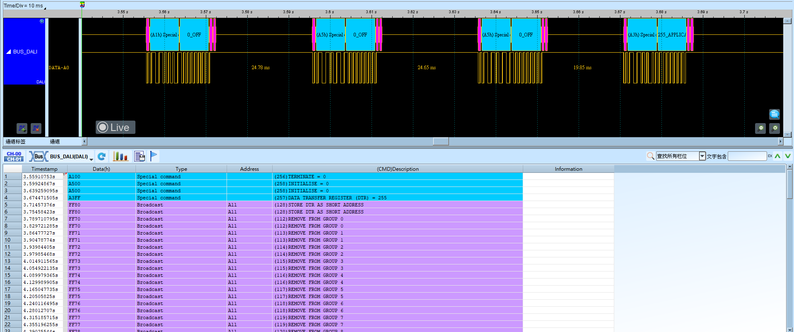Collapse the BUS_DALI channel triangle
The width and height of the screenshot is (794, 332).
tap(8, 52)
